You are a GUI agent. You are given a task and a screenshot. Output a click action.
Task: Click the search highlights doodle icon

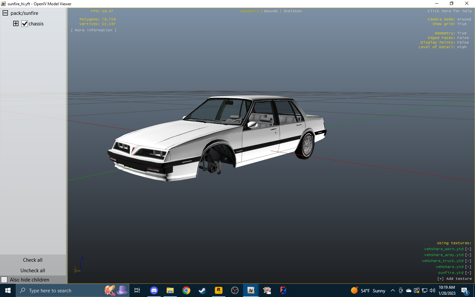click(x=116, y=290)
